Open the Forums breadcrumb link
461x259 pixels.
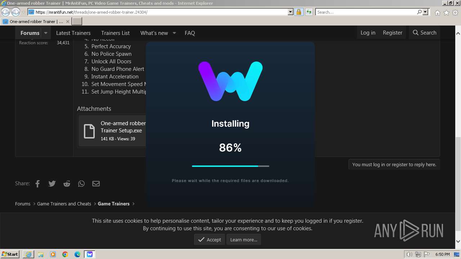(x=23, y=204)
